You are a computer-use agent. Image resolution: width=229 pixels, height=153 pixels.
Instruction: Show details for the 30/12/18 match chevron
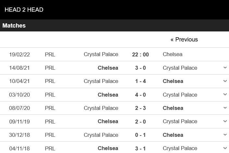pos(225,135)
